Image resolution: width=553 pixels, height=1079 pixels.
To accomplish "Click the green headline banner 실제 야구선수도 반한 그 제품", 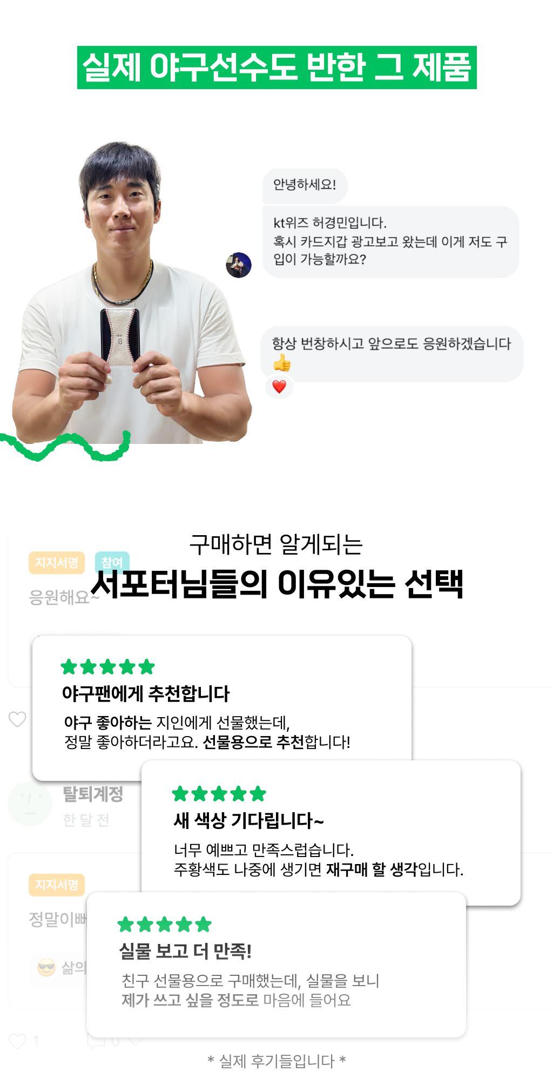I will (276, 68).
